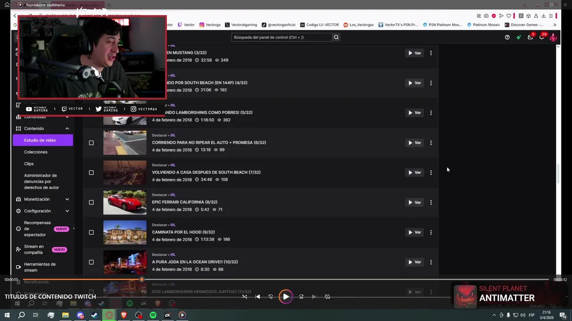Open browser extensions cube icon
The height and width of the screenshot is (321, 572).
(528, 16)
